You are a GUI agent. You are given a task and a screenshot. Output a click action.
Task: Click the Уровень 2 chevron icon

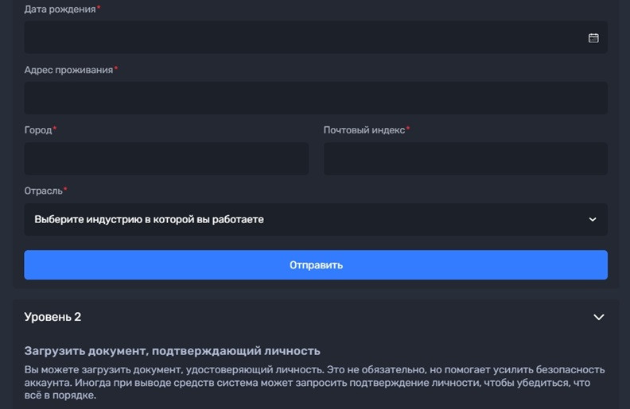pos(599,317)
